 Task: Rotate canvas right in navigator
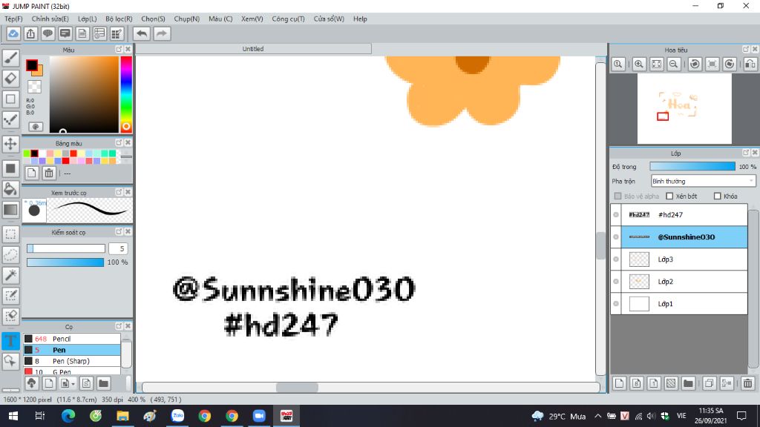coord(730,64)
